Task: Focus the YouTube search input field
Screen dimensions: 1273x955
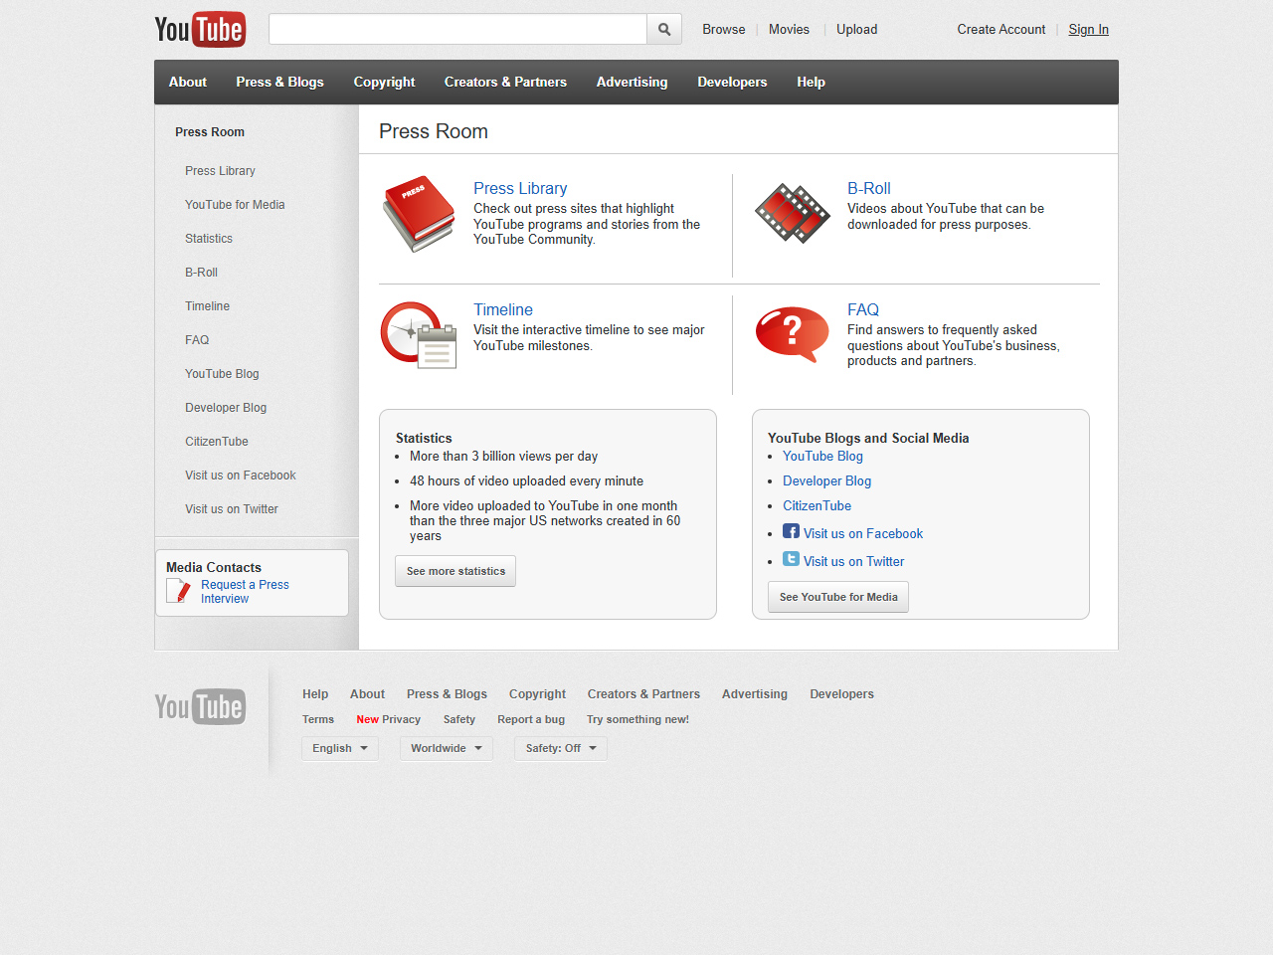Action: (x=457, y=29)
